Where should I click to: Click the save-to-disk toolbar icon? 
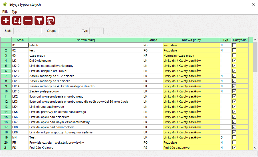click(17, 20)
